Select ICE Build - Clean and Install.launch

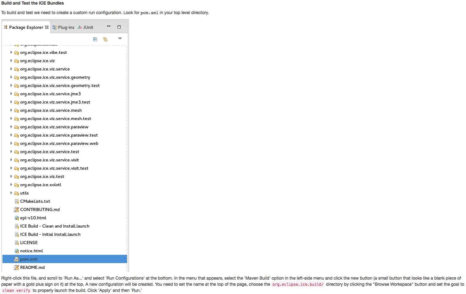click(x=55, y=226)
